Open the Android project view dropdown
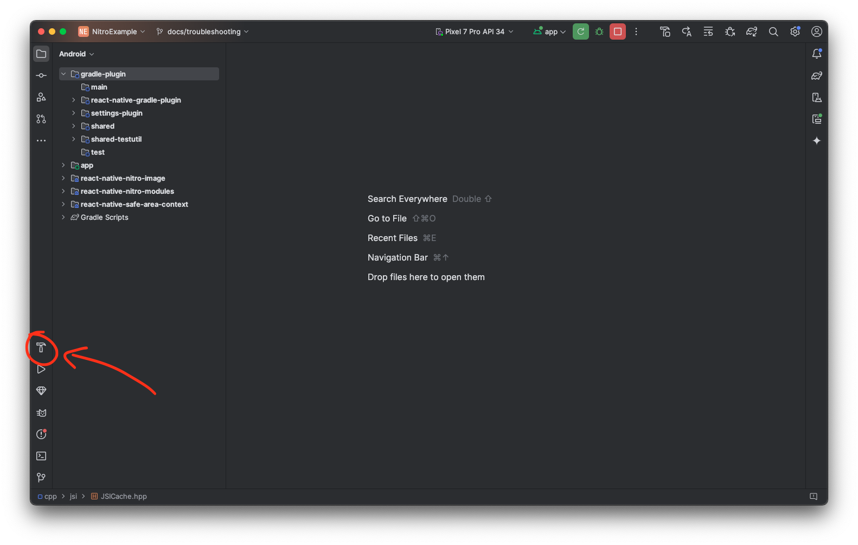This screenshot has height=545, width=858. tap(76, 54)
